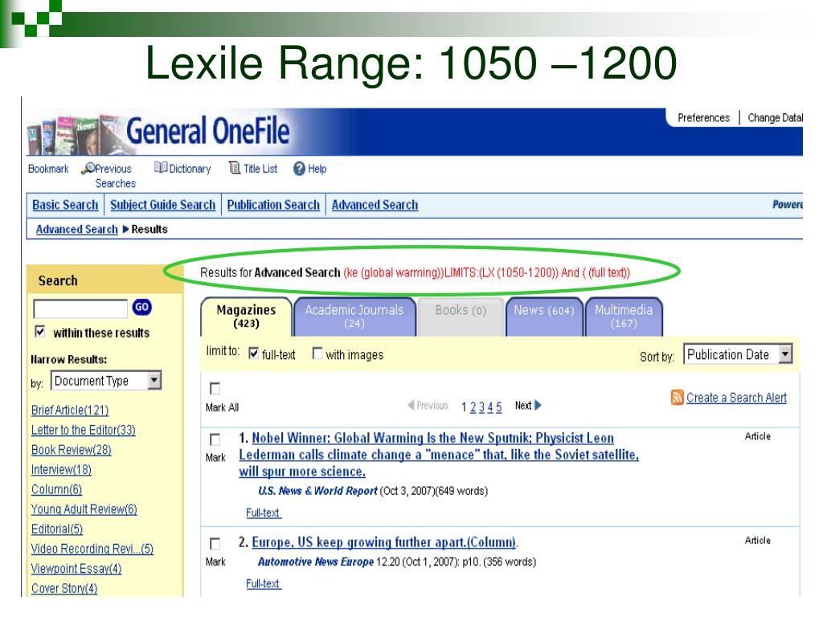Switch to the News (604) tab
This screenshot has height=617, width=823.
tap(544, 317)
